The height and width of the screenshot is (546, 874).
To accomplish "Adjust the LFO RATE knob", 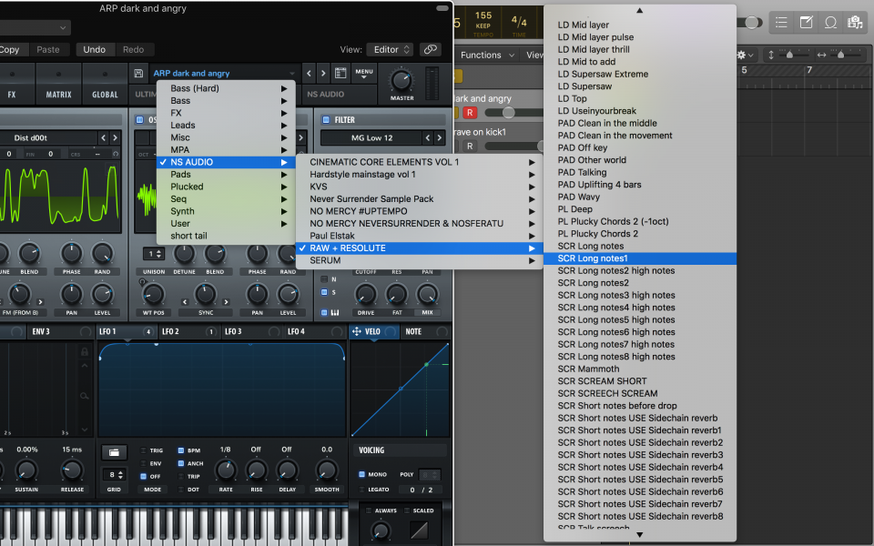I will coord(226,470).
